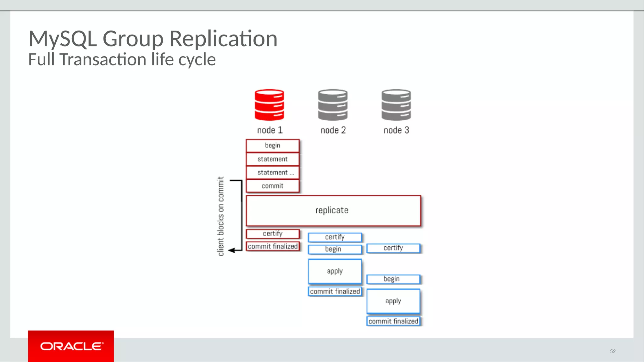
Task: Click the MySQL Group Replication title
Action: (153, 39)
